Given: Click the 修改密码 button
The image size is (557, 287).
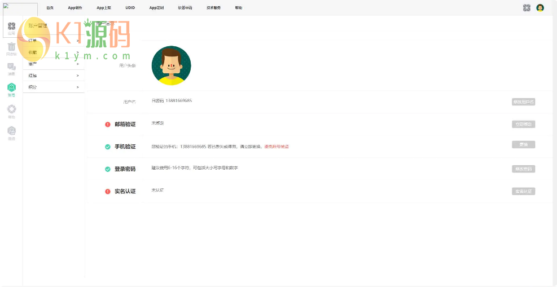Looking at the screenshot, I should click(523, 169).
